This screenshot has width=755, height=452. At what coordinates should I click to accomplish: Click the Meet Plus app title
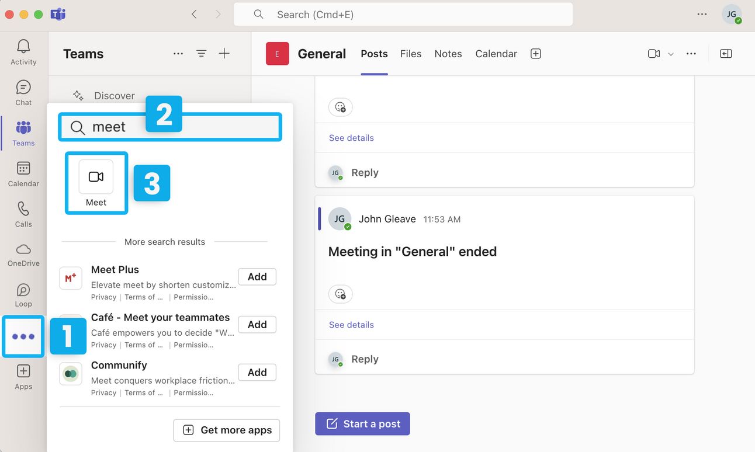pyautogui.click(x=115, y=270)
